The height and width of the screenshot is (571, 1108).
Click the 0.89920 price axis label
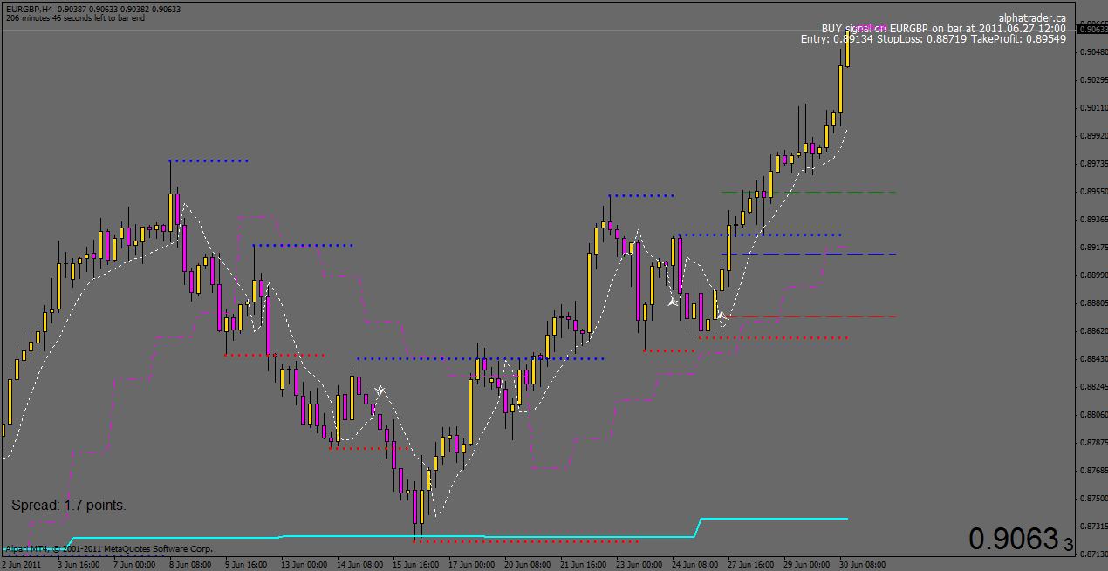1093,135
